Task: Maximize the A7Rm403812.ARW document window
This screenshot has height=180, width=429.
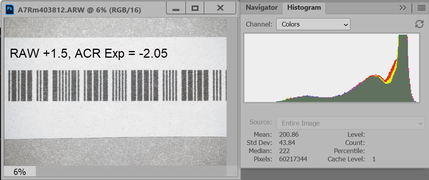Action: click(195, 9)
